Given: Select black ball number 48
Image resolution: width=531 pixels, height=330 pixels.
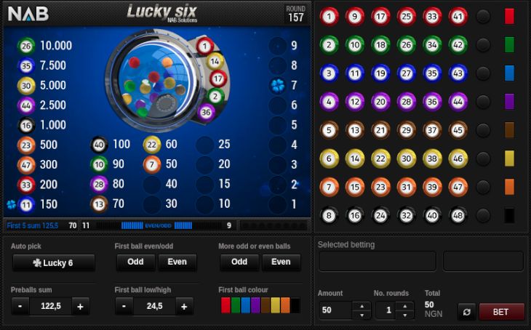Looking at the screenshot, I should 458,215.
